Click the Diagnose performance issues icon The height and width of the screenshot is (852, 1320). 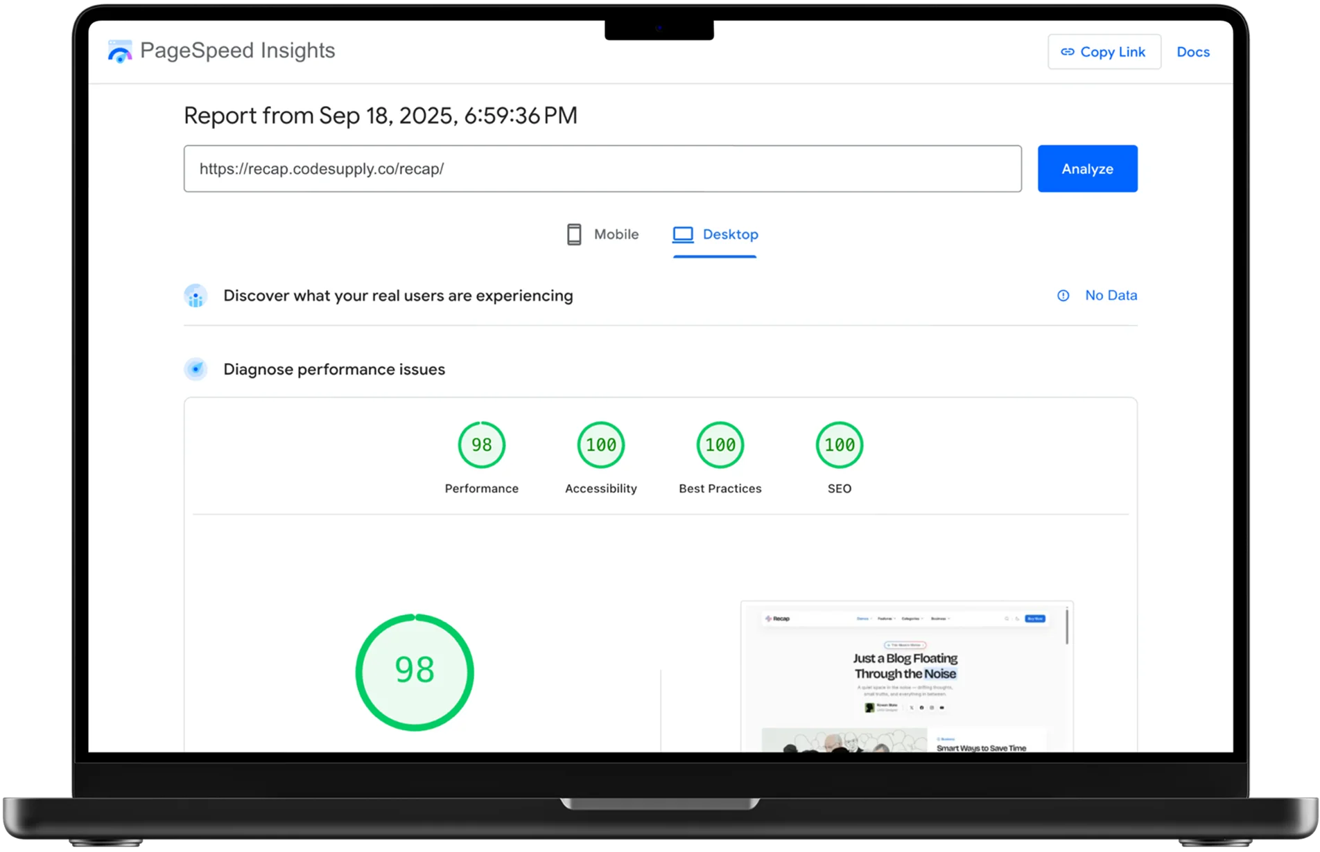pyautogui.click(x=196, y=369)
